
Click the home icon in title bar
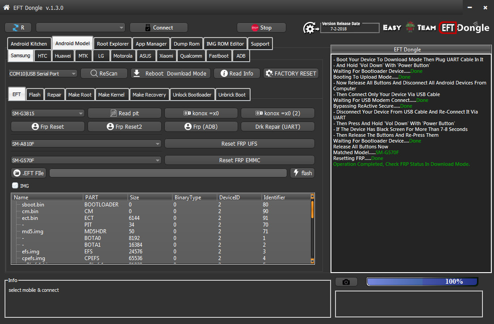pos(6,8)
